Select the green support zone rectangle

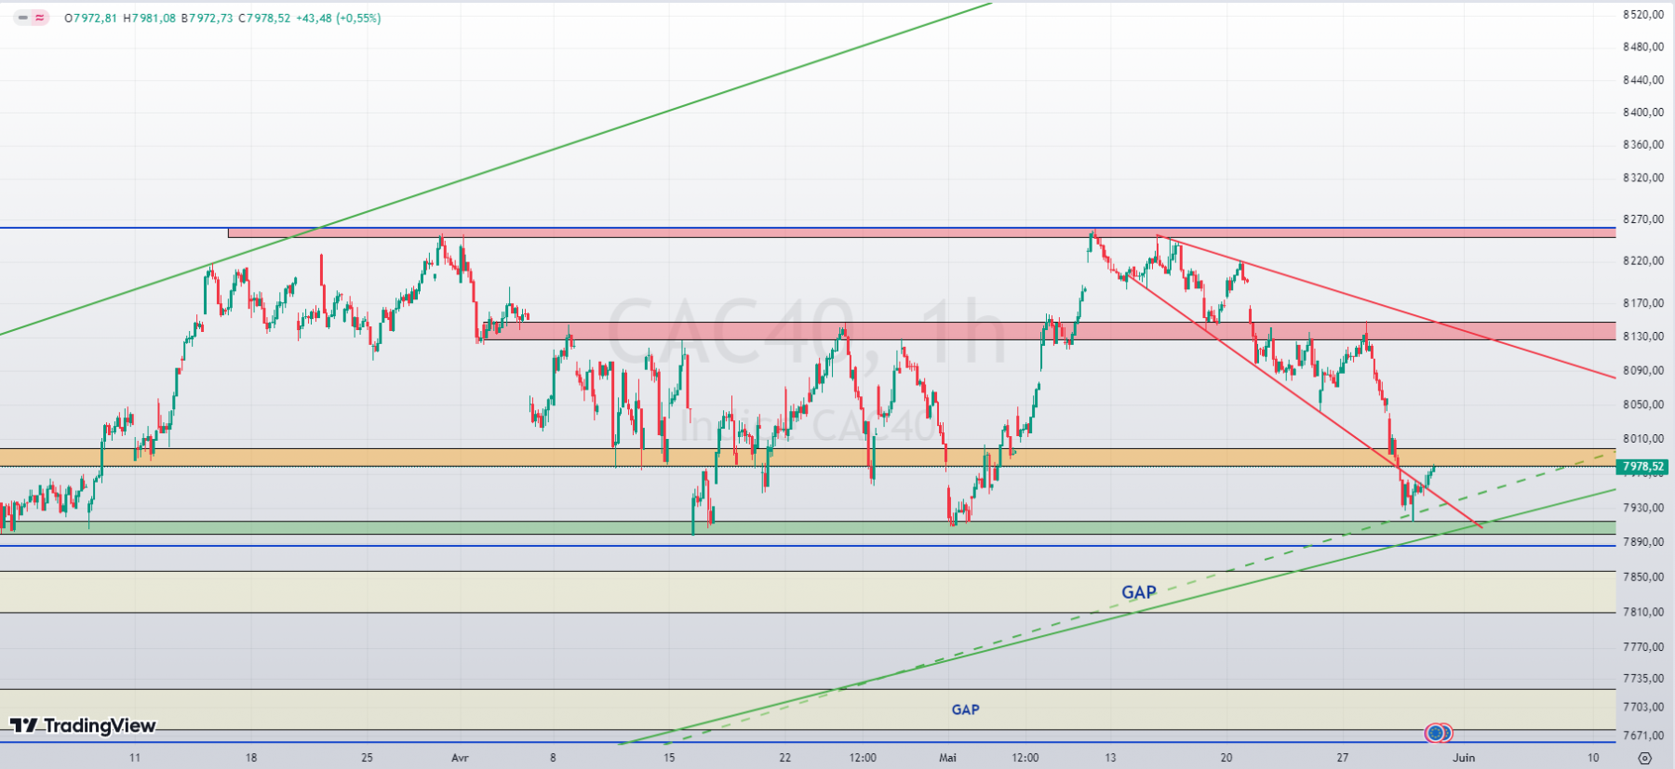pos(808,527)
